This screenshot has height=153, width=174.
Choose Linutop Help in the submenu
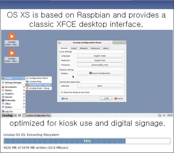tap(39, 81)
